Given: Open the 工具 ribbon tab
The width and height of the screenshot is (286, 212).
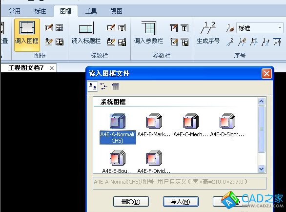Looking at the screenshot, I should pyautogui.click(x=91, y=11).
